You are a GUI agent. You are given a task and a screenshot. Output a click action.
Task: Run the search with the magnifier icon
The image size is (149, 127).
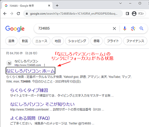tap(141, 29)
